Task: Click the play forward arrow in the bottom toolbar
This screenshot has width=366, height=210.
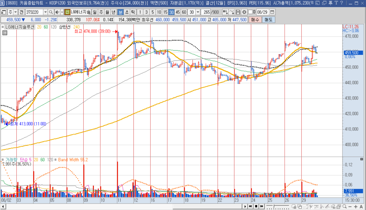Action: point(245,206)
